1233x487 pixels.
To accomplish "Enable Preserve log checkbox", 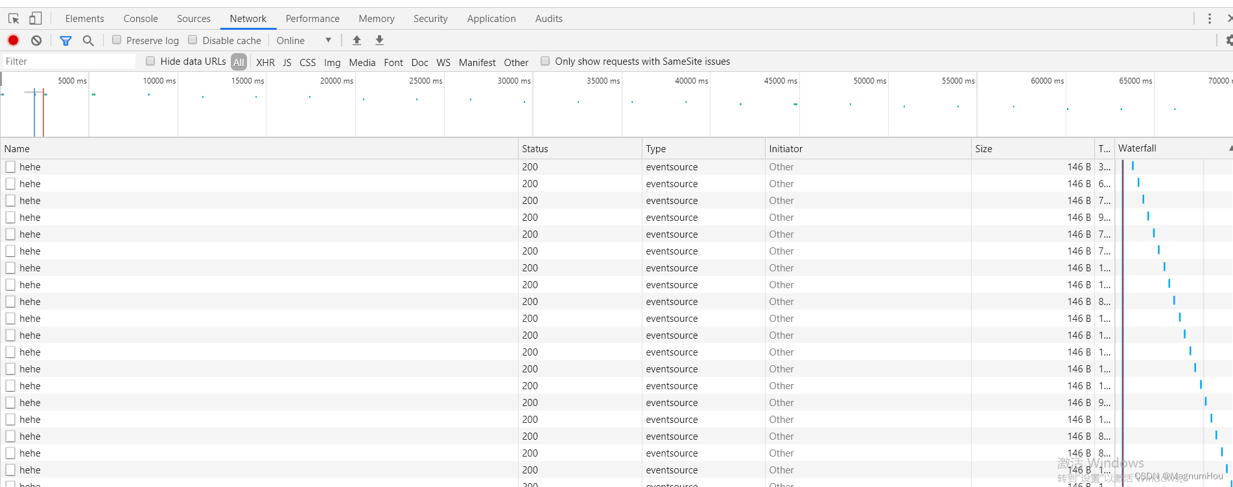I will [117, 40].
